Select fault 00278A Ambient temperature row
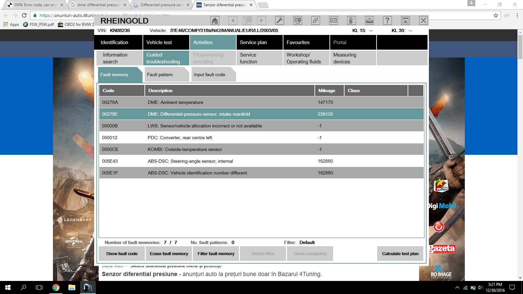 point(261,102)
